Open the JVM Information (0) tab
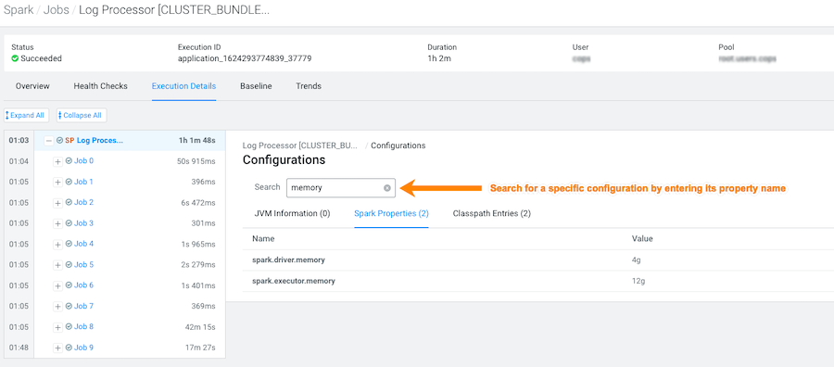This screenshot has height=367, width=834. 293,213
